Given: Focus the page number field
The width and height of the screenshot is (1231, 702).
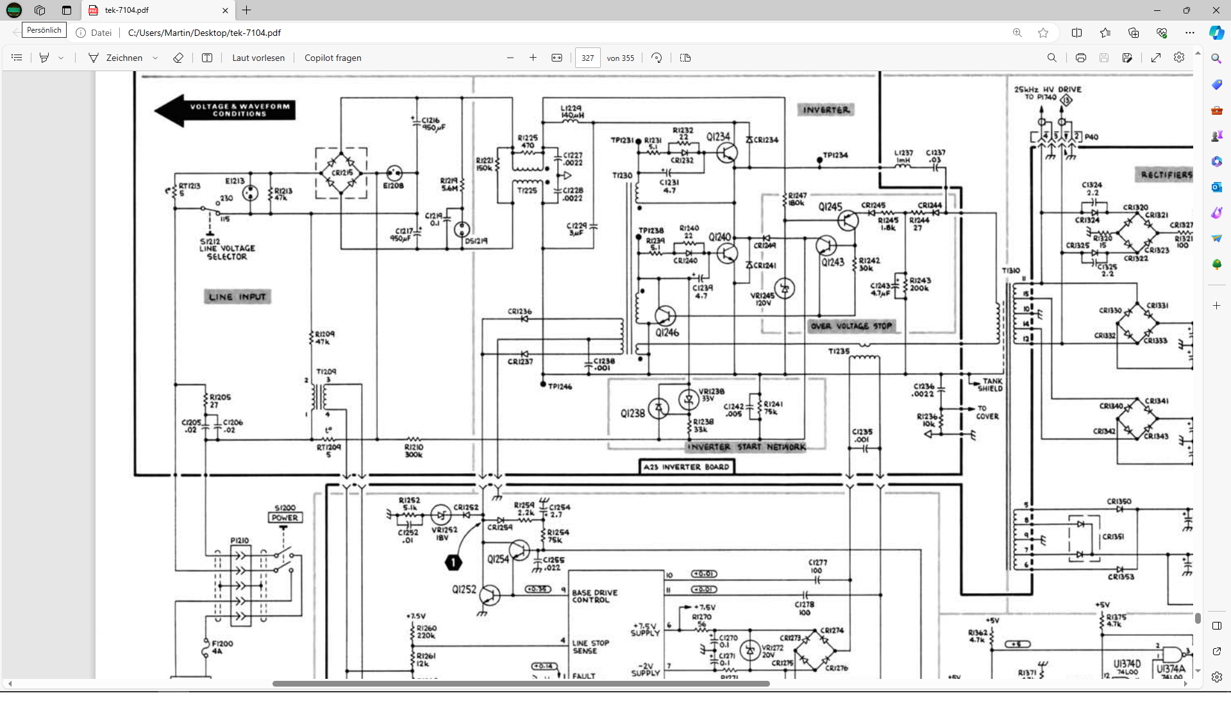Looking at the screenshot, I should click(x=588, y=58).
